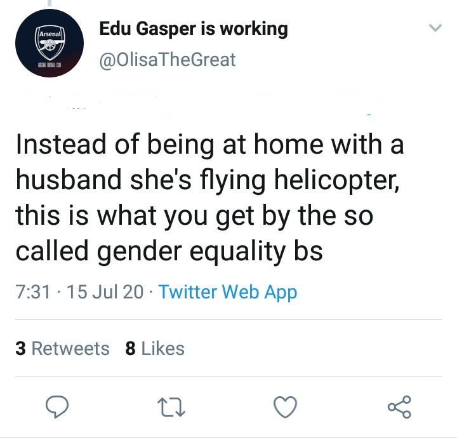Screen dimensions: 457x440
Task: Click the 7:31 tweet time
Action: (31, 292)
